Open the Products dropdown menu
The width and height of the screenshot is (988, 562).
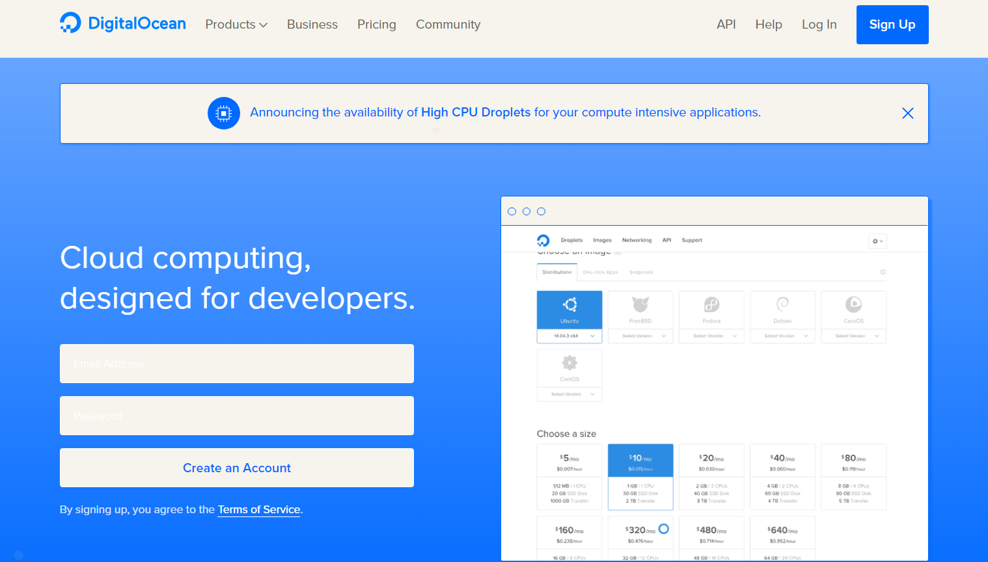pyautogui.click(x=236, y=25)
